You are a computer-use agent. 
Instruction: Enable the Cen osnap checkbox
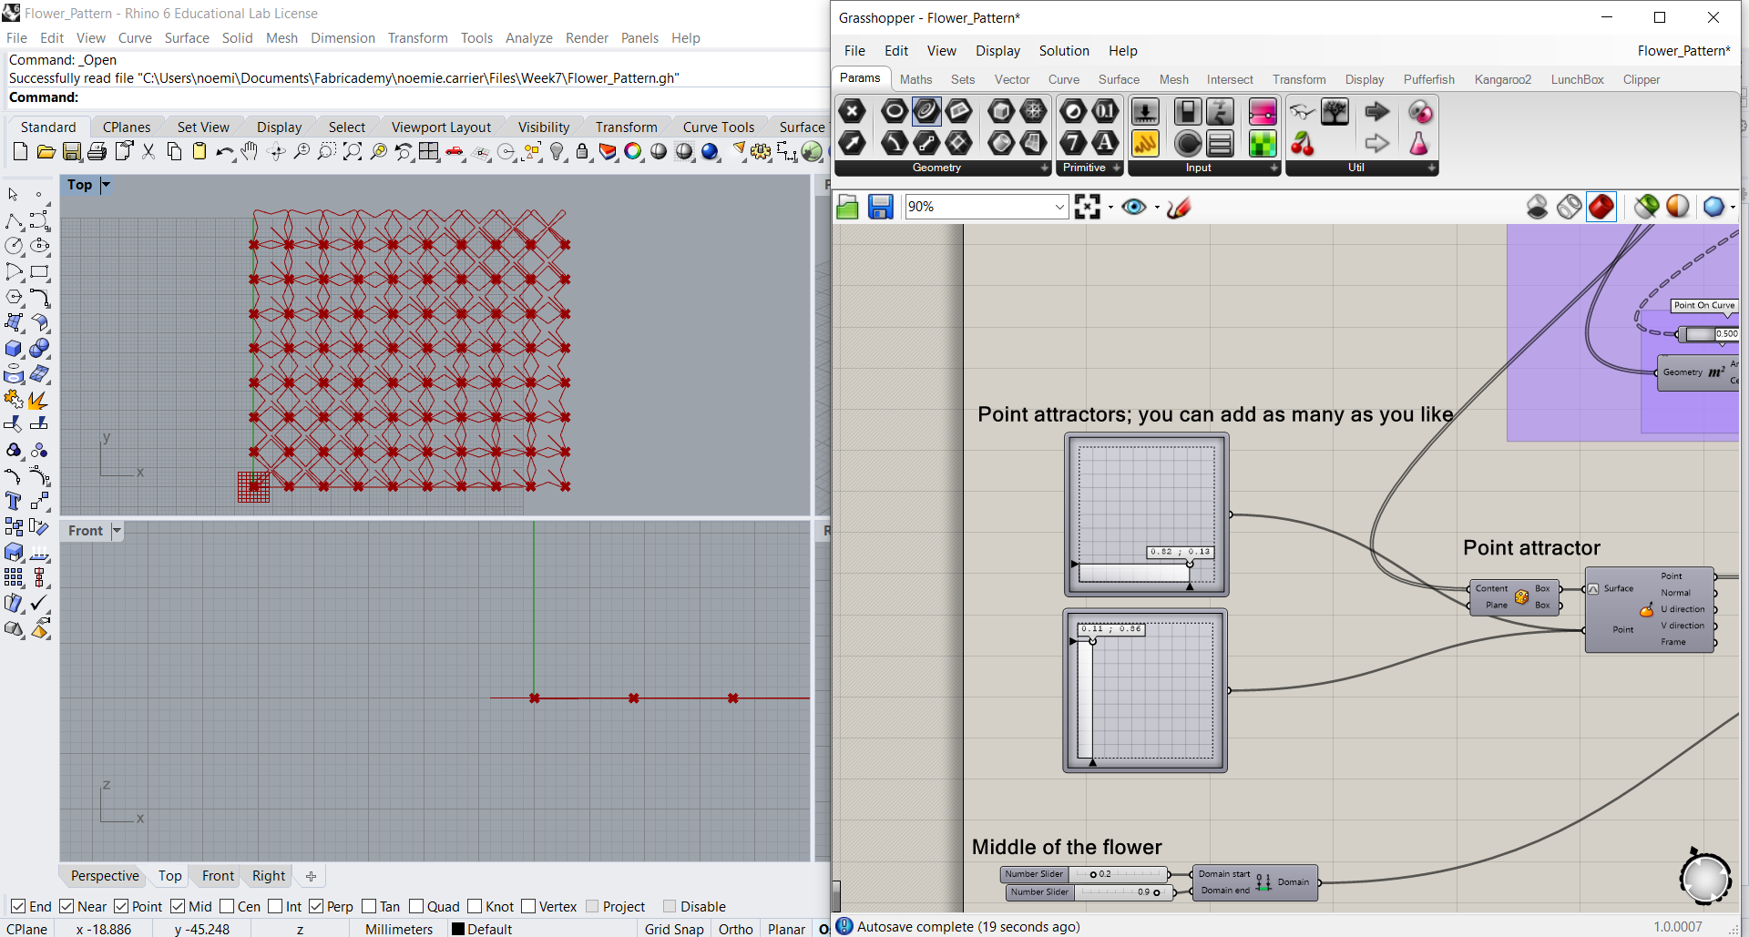click(227, 906)
